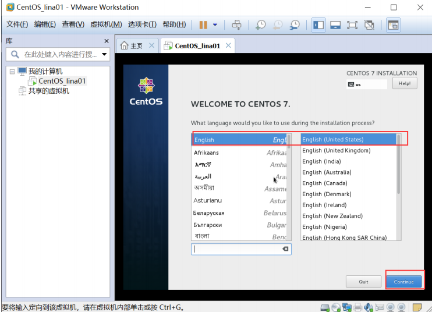The width and height of the screenshot is (432, 312).
Task: Choose English (Canada) locale
Action: point(349,183)
